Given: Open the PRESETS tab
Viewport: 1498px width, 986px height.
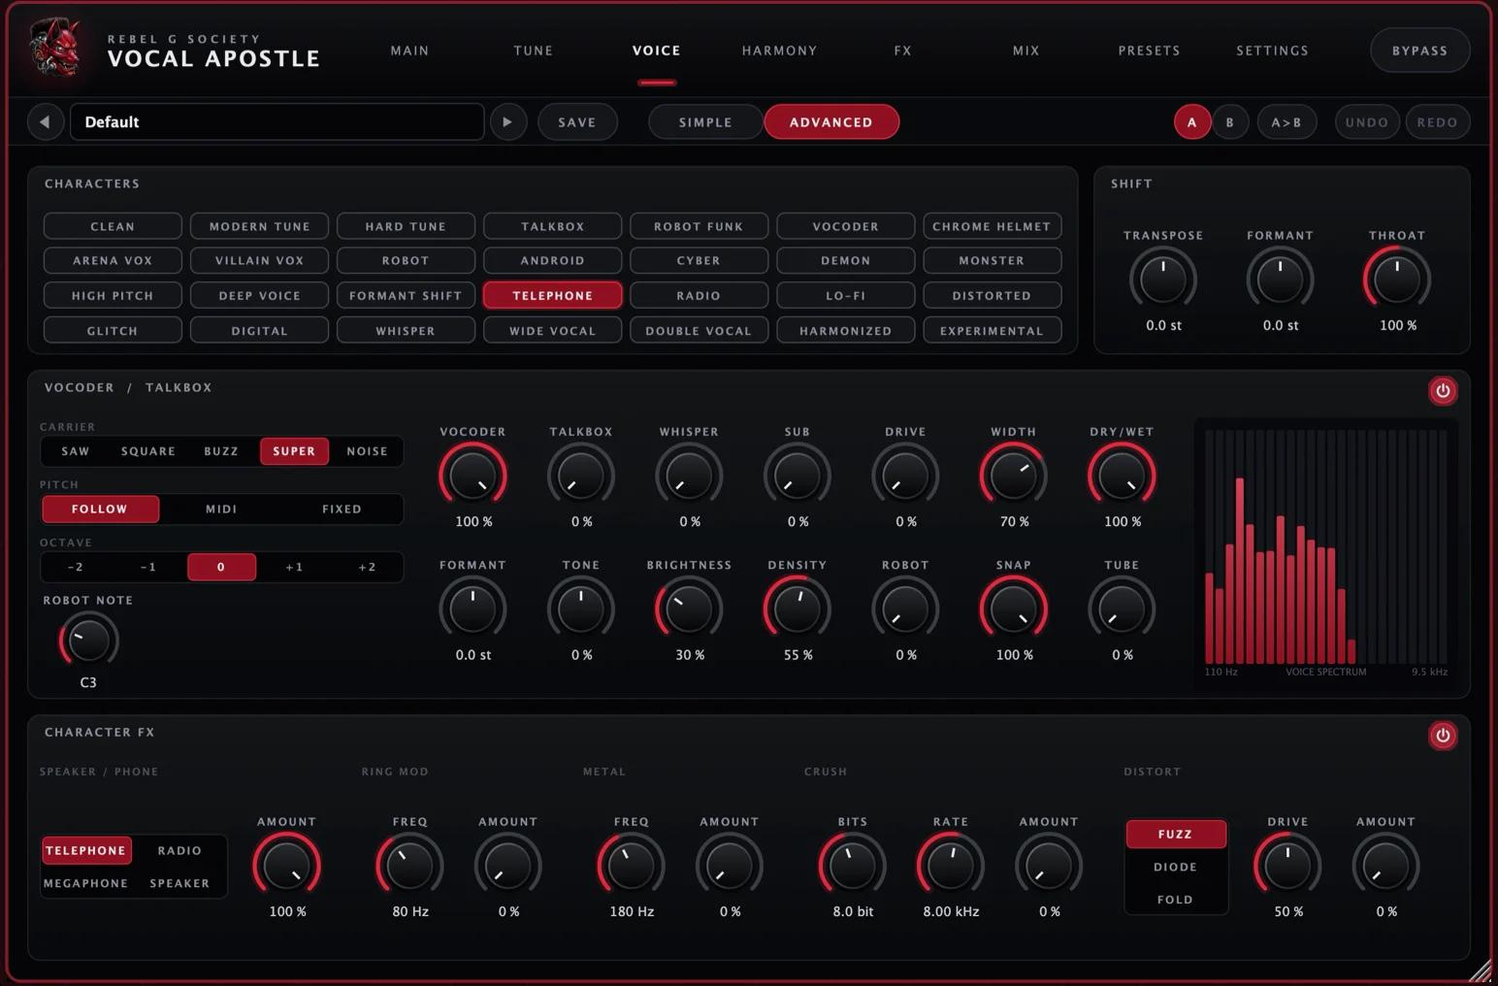Looking at the screenshot, I should [1149, 50].
